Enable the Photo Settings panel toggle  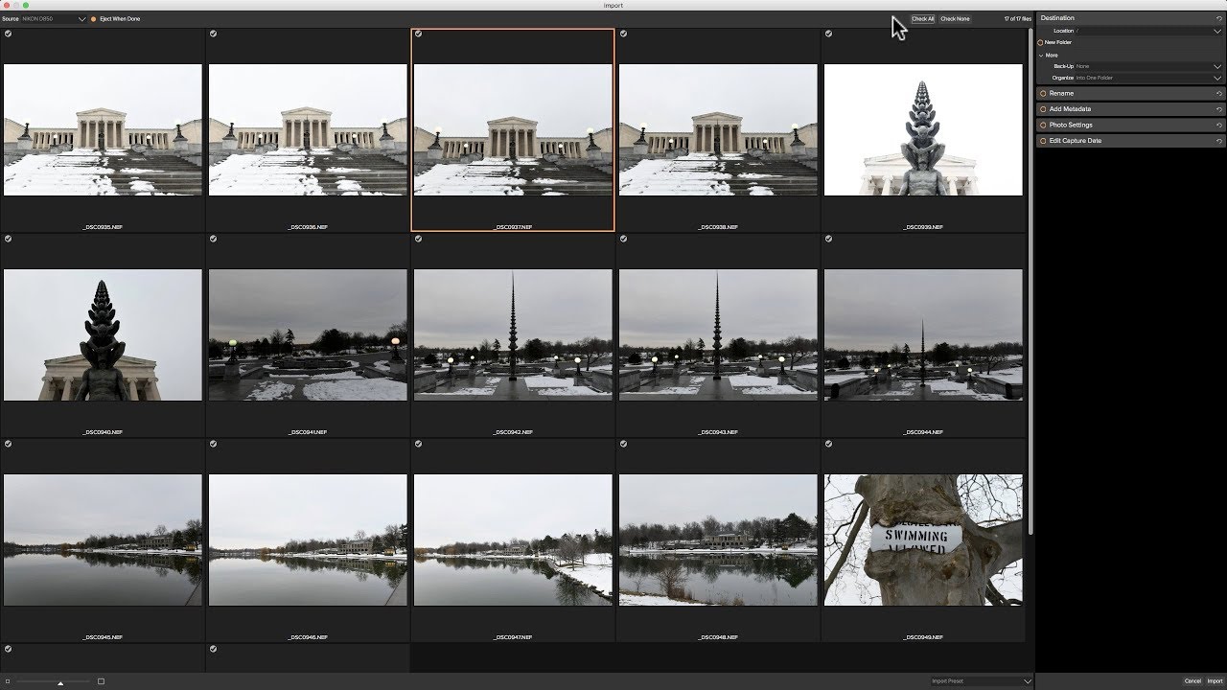point(1043,126)
